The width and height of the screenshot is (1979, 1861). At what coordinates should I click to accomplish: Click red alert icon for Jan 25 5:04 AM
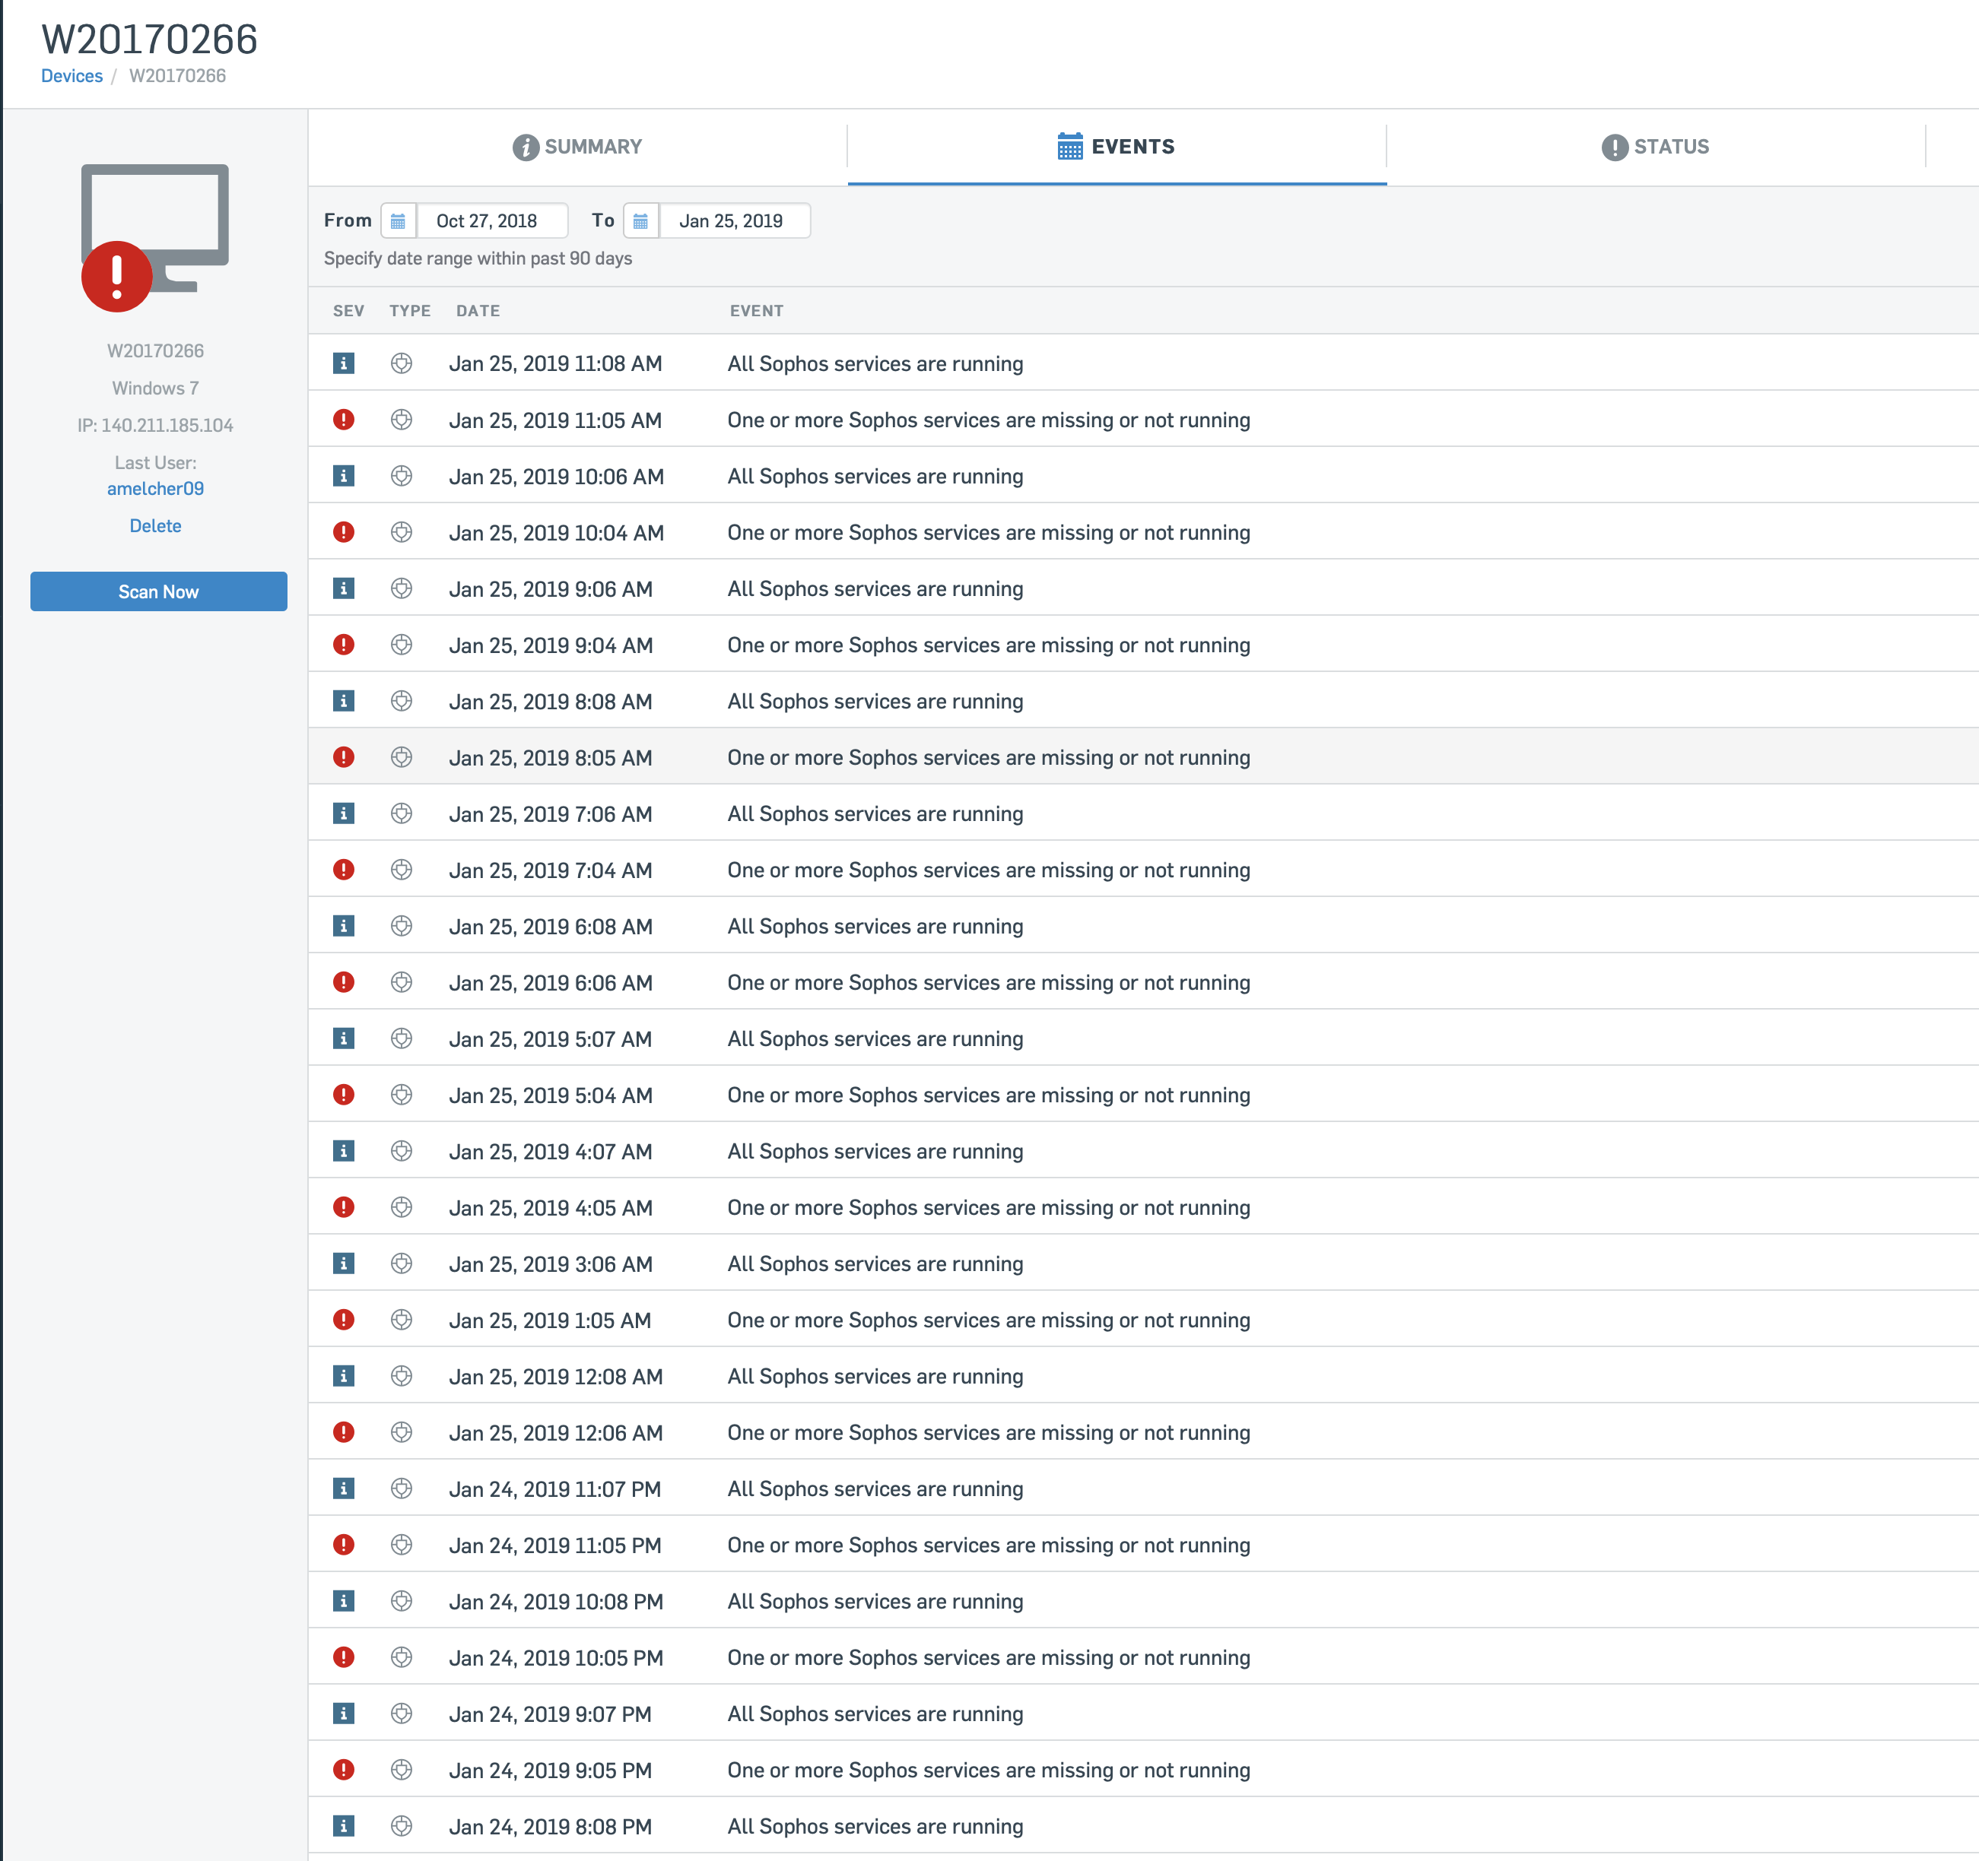[x=344, y=1095]
